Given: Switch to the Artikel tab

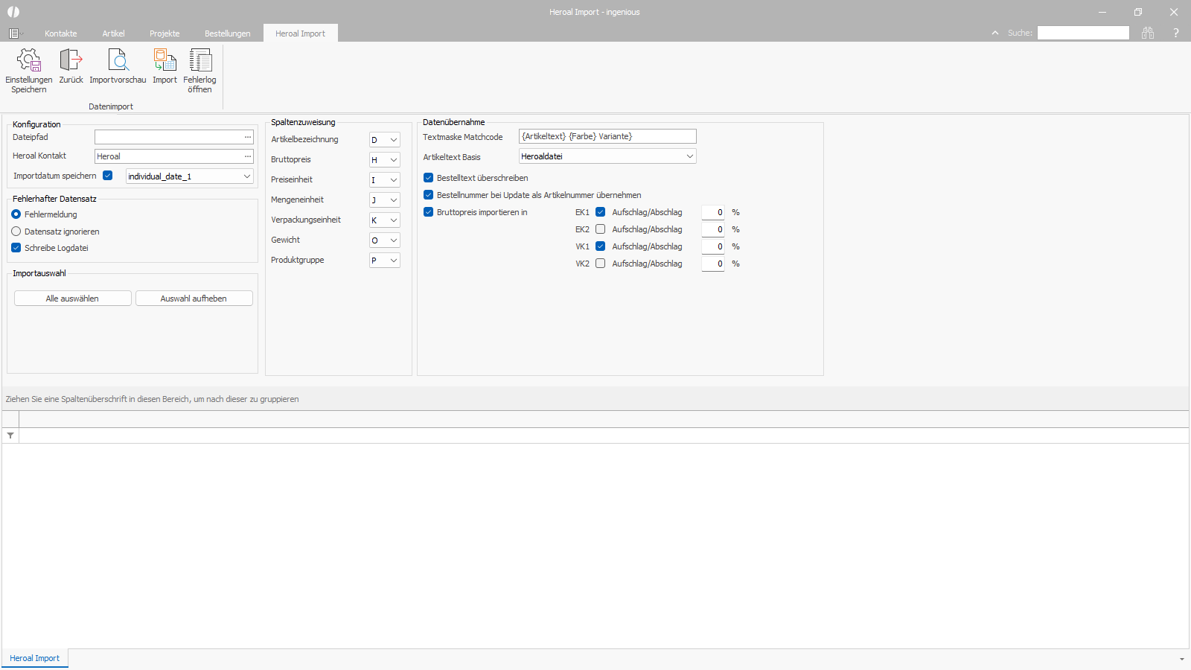Looking at the screenshot, I should coord(113,33).
